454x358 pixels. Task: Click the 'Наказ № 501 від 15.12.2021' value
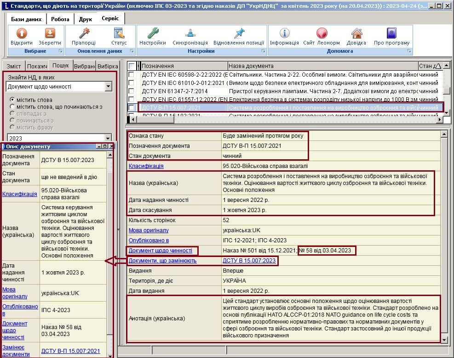[x=260, y=251]
